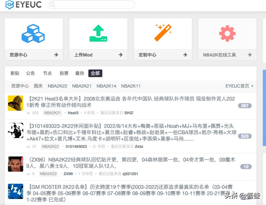Expand the 上传Mod card arrow
Screen dimensions: 266x205
[x=120, y=55]
